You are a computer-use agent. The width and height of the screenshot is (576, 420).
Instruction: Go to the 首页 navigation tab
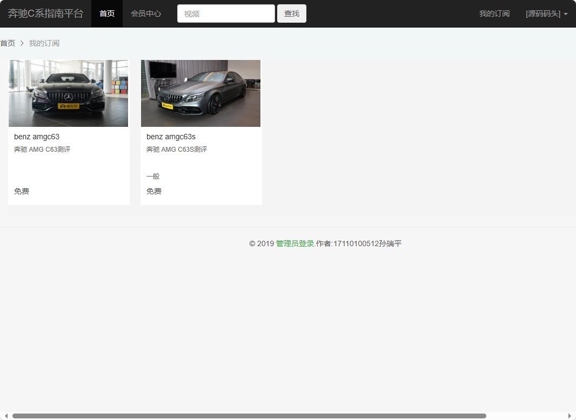tap(107, 13)
